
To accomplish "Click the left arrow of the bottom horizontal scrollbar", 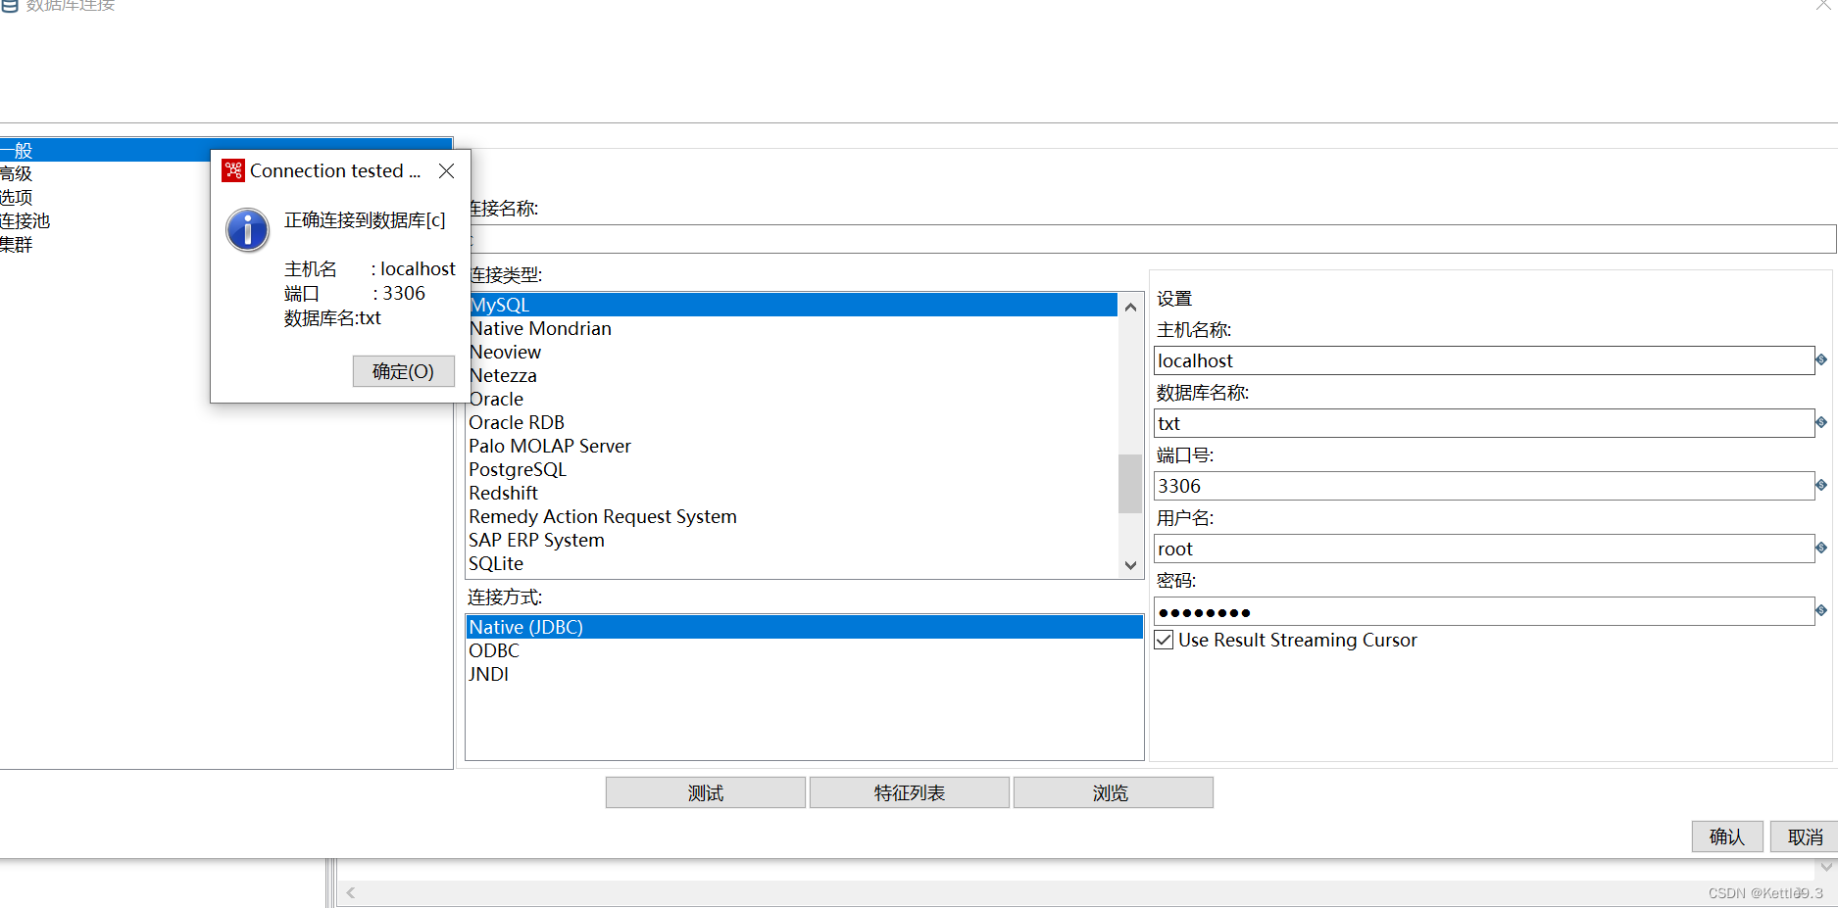I will 350,892.
